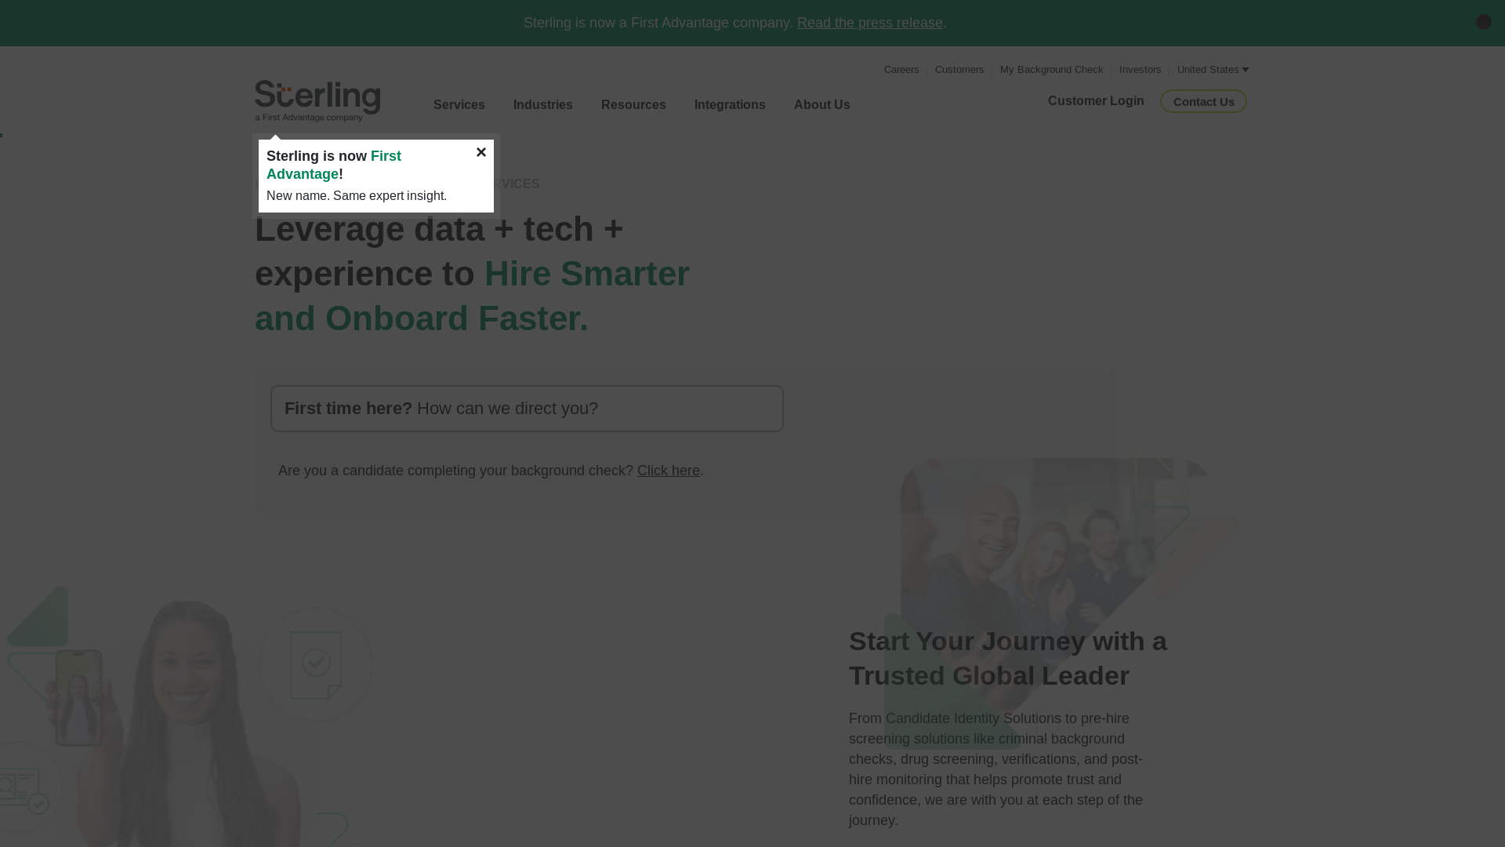
Task: Open the Industries menu
Action: (x=543, y=105)
